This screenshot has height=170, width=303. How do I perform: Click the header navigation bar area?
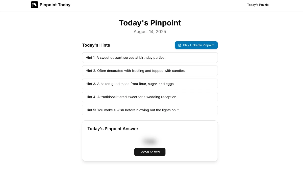click(x=151, y=6)
